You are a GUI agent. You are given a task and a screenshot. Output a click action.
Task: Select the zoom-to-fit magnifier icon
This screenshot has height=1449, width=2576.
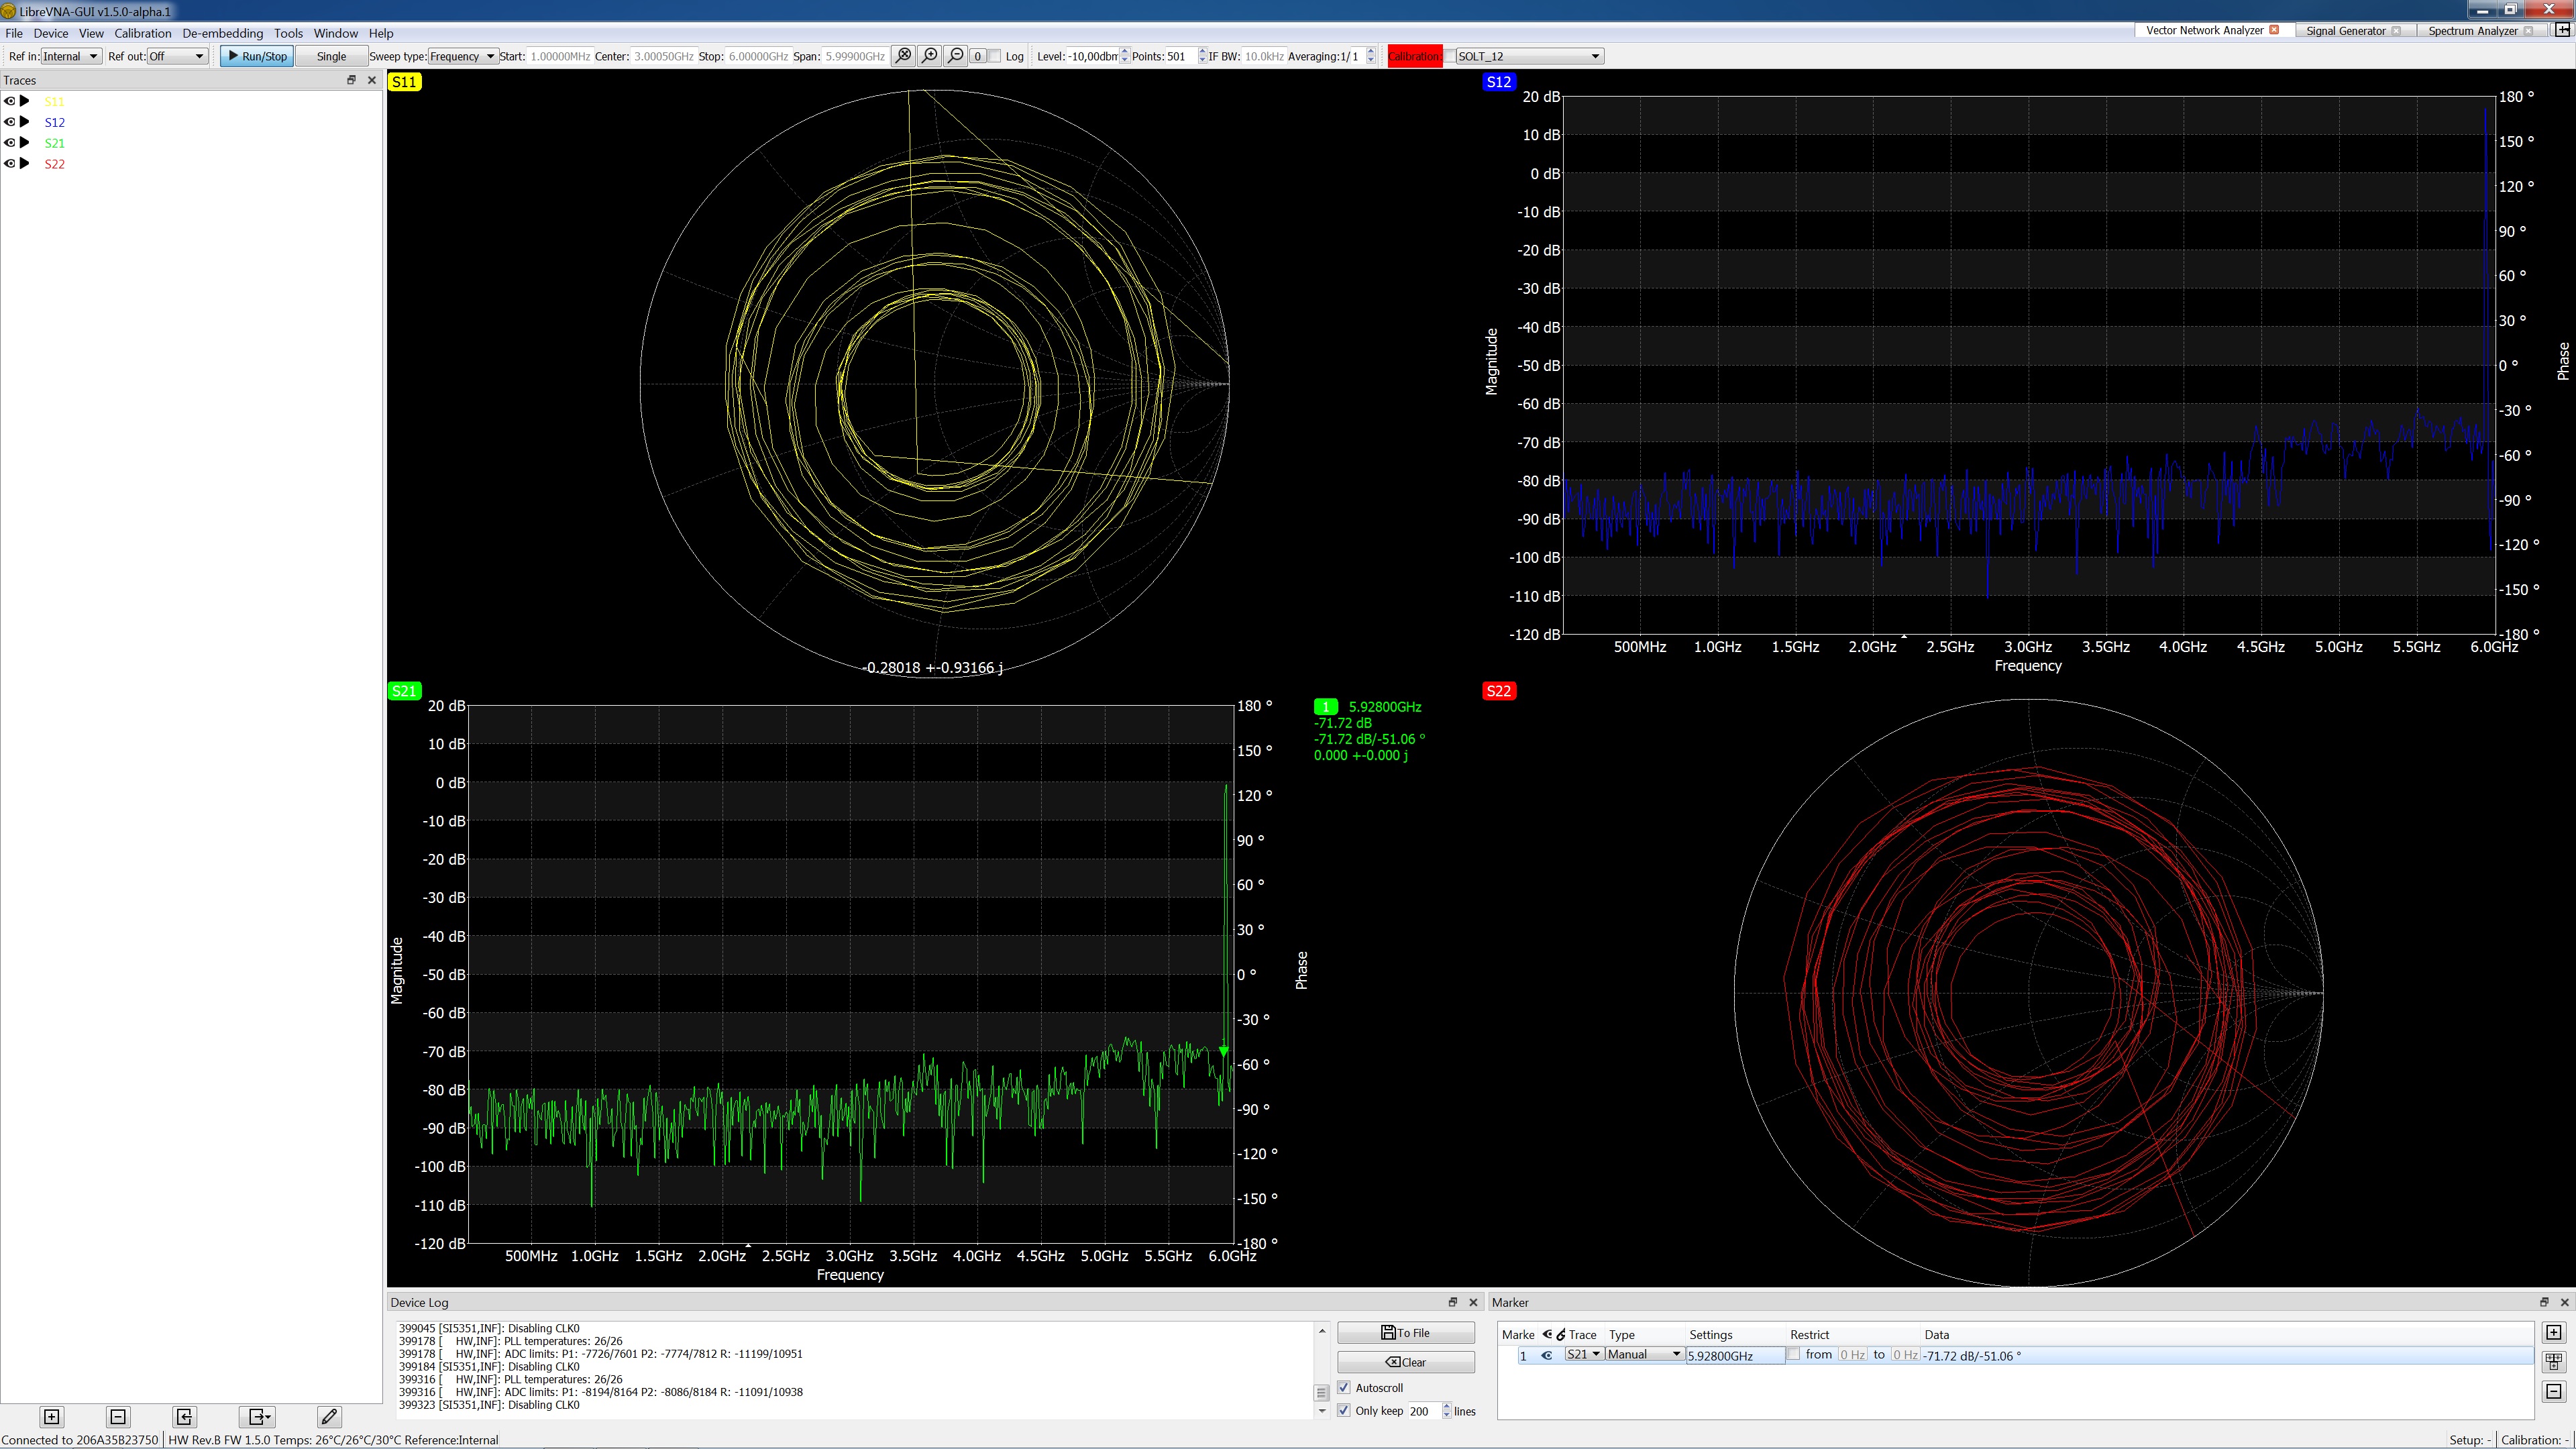click(x=903, y=56)
